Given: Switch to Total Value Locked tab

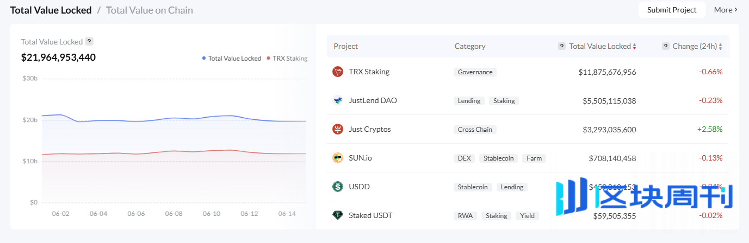Looking at the screenshot, I should point(51,10).
